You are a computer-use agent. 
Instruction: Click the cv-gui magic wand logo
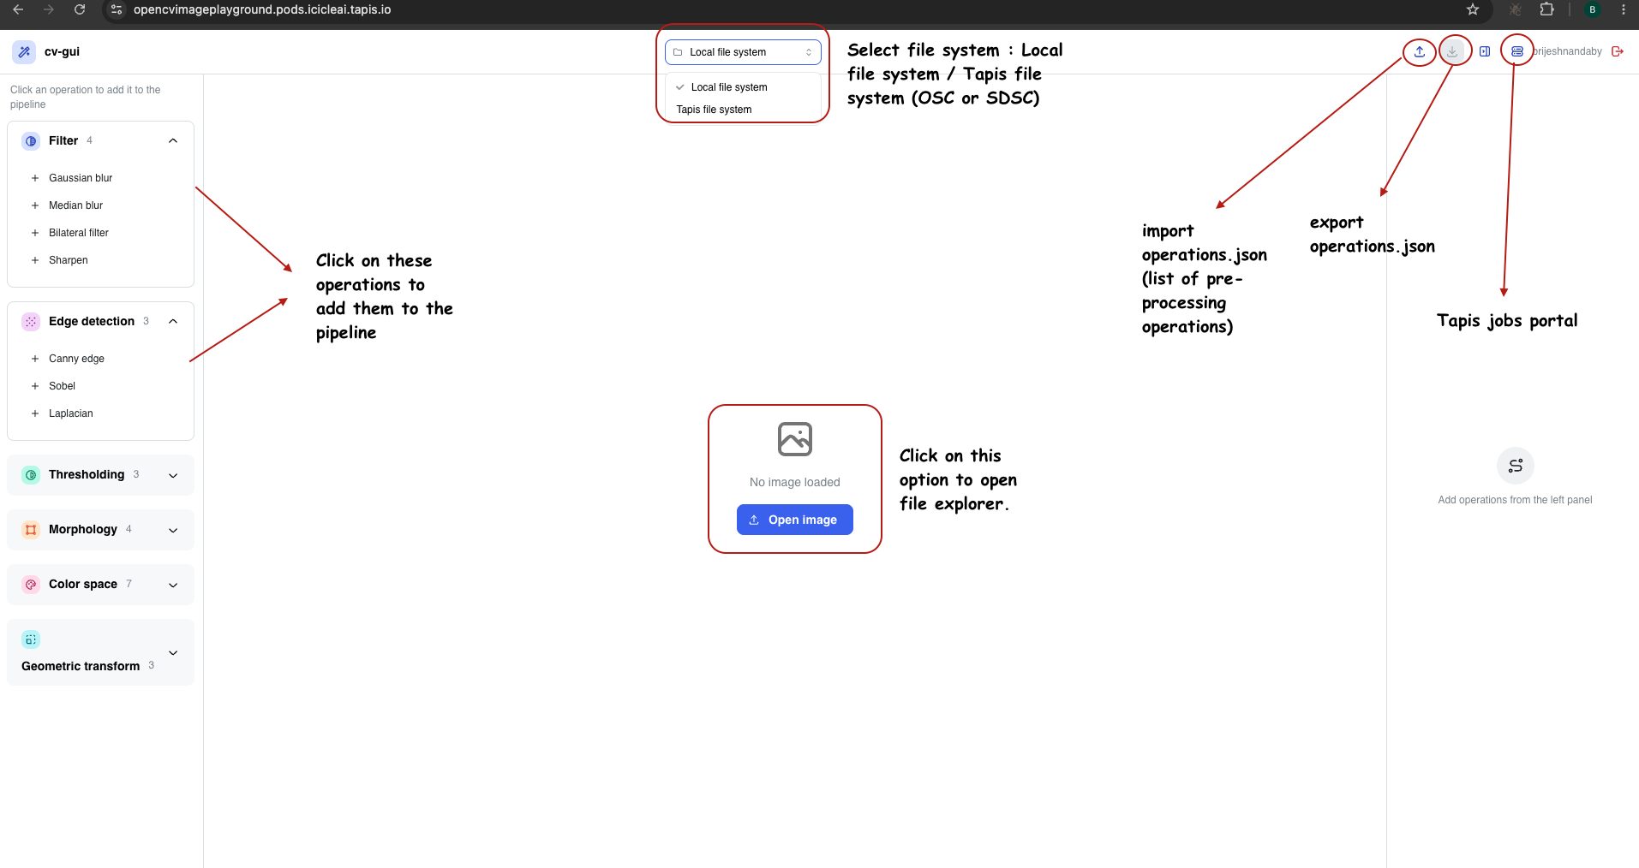pos(24,51)
